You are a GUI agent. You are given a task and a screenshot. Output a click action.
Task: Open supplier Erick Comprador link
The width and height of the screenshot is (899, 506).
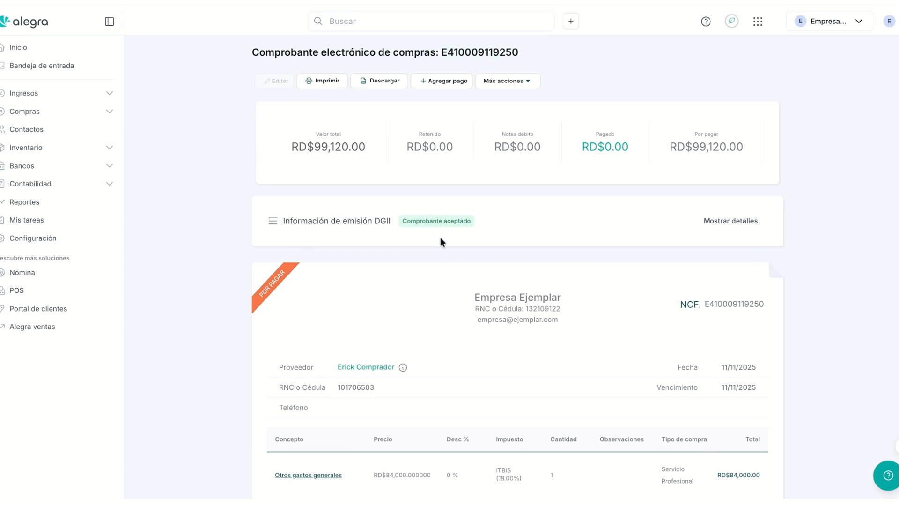pos(366,367)
